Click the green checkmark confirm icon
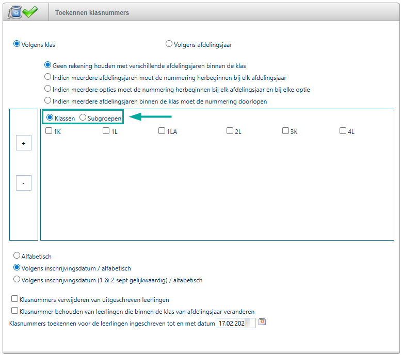 pos(30,12)
